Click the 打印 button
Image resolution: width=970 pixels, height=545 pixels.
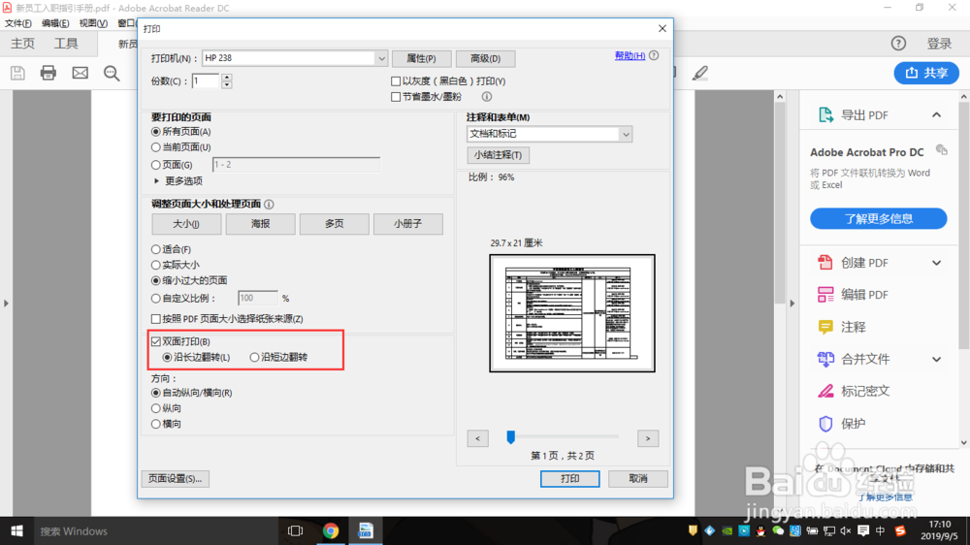[569, 479]
